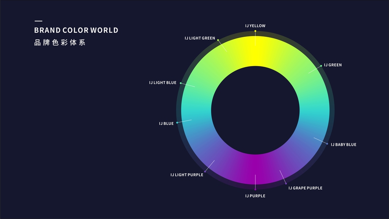This screenshot has height=219, width=389.
Task: Click the magenta dot above IJ PURPLE
Action: tap(255, 189)
